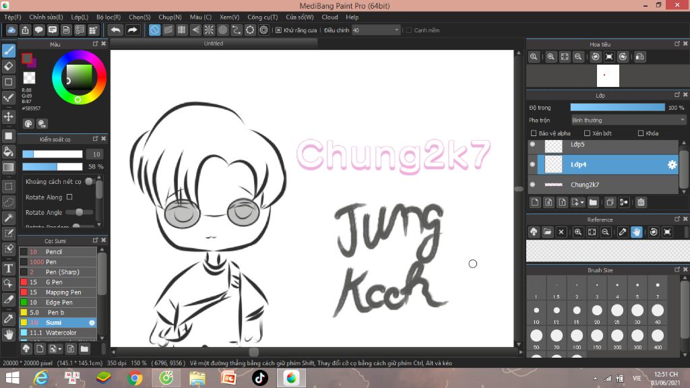Open Công cụ(T) menu
Screen dimensions: 690x388
(x=262, y=17)
